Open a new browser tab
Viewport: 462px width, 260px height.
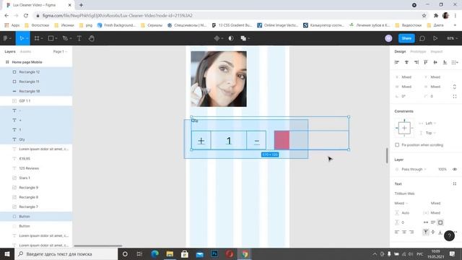click(x=81, y=5)
